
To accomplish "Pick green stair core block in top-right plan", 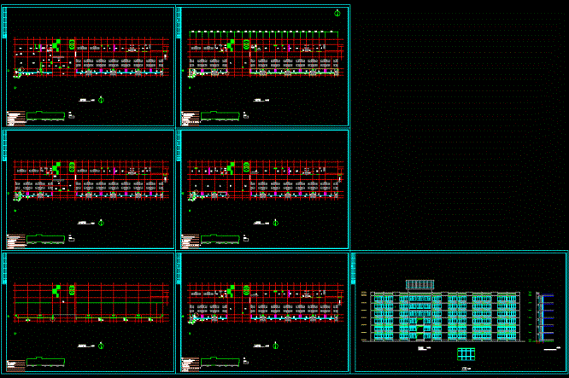I will [x=231, y=45].
